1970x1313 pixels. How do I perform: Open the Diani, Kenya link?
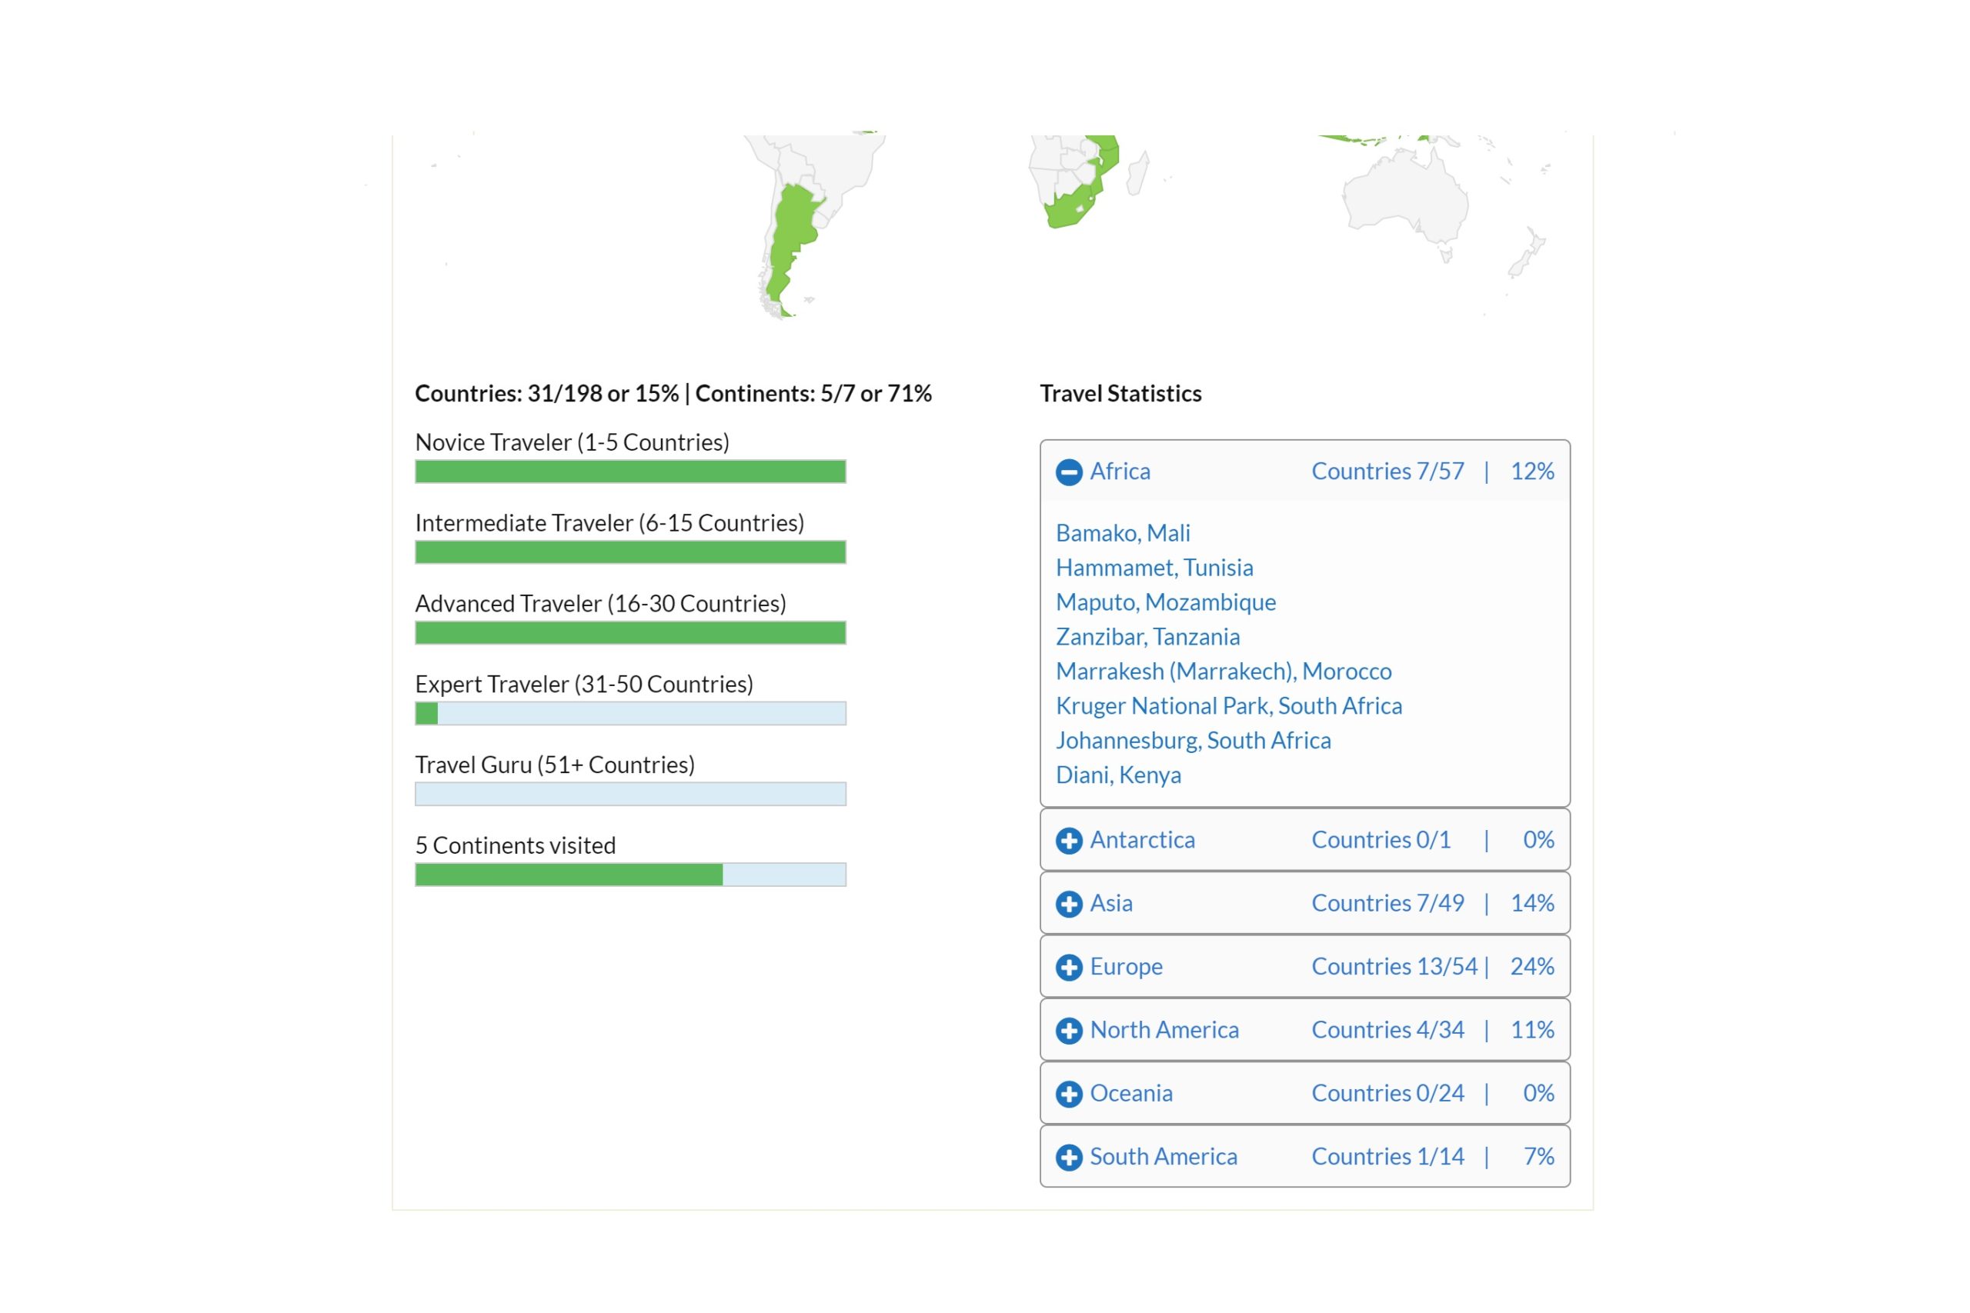(x=1118, y=775)
